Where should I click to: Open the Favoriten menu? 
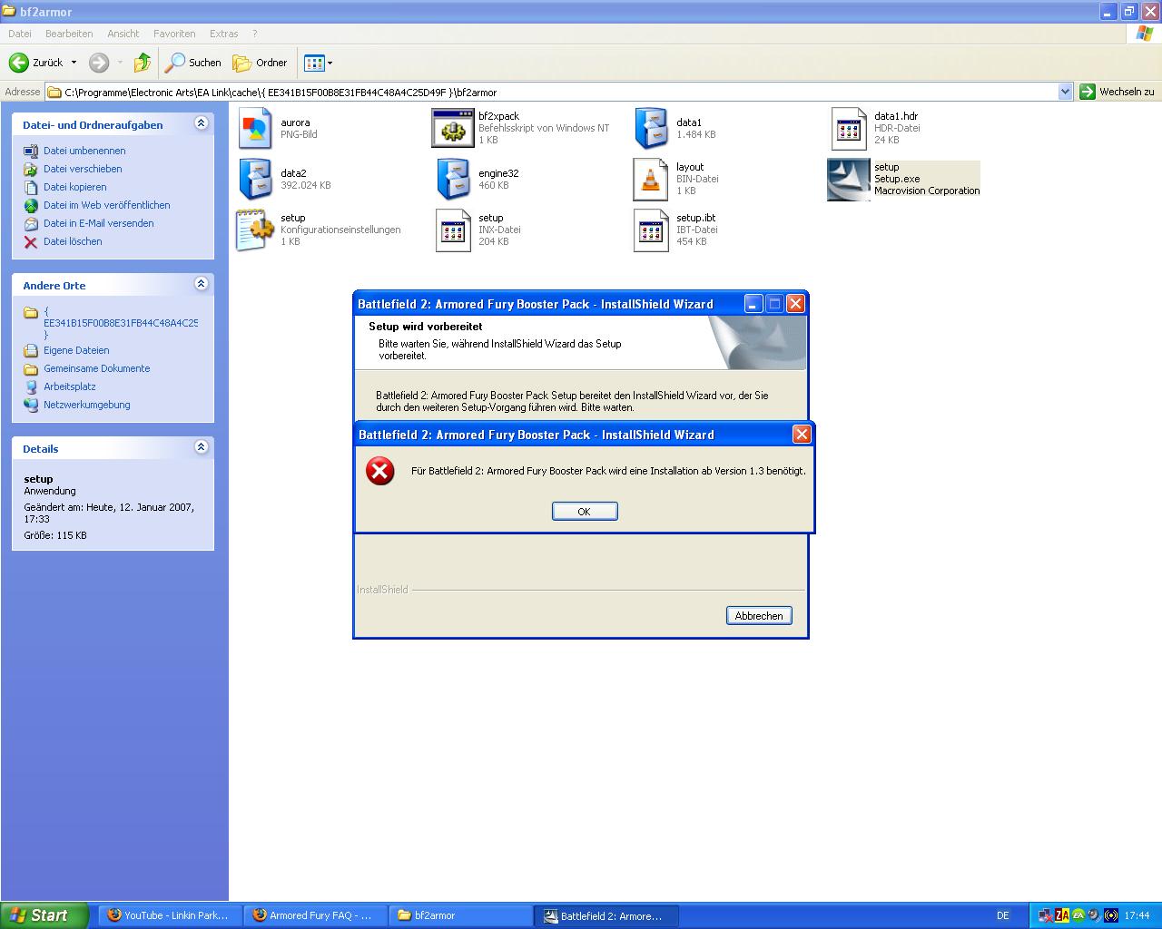click(x=174, y=34)
